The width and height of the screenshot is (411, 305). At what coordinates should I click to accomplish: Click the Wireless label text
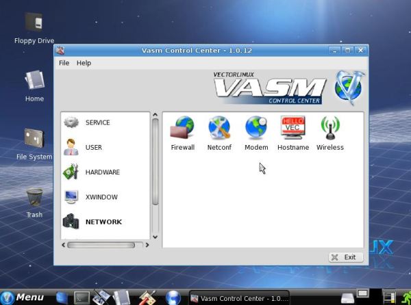tap(330, 147)
